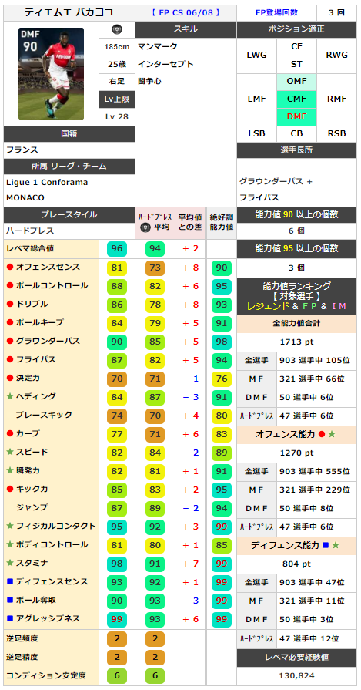Click the ディフェンス能力 section header
The width and height of the screenshot is (361, 690).
tap(296, 545)
